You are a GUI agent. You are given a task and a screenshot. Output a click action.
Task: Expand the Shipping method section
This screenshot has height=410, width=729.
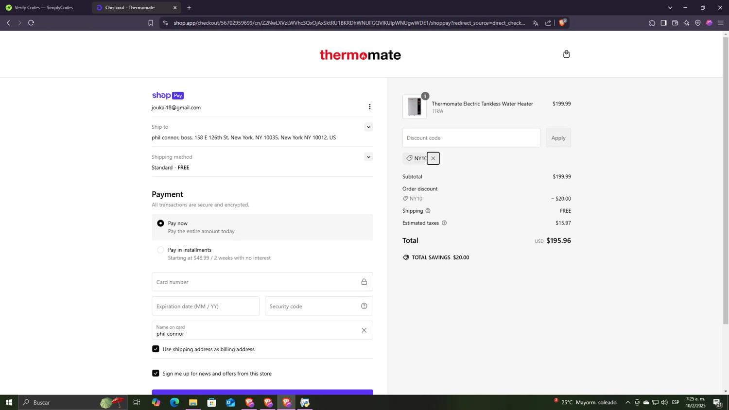[368, 157]
